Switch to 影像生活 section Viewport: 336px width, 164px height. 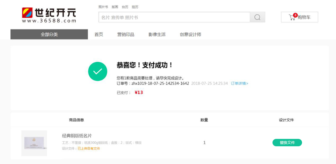(x=157, y=34)
